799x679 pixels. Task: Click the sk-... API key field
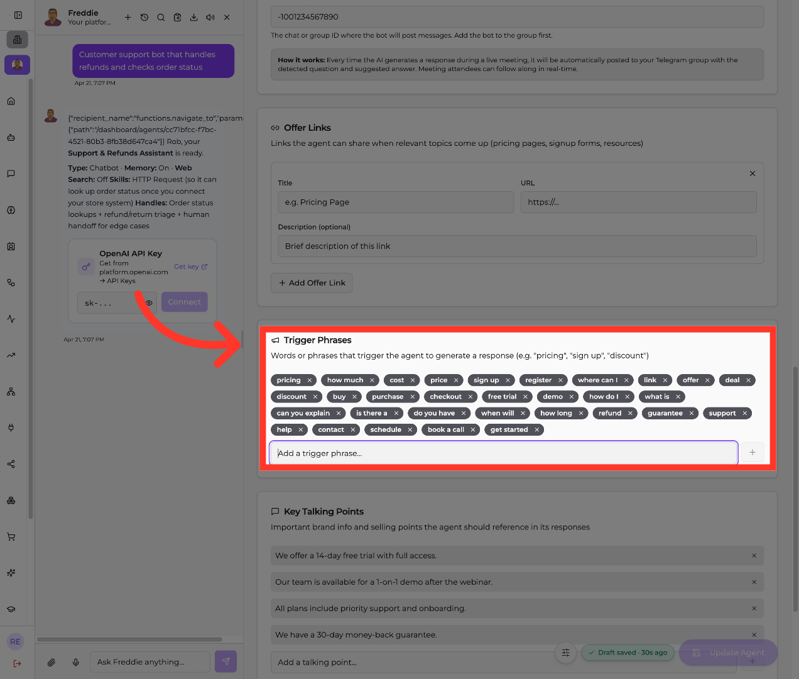[x=117, y=303]
